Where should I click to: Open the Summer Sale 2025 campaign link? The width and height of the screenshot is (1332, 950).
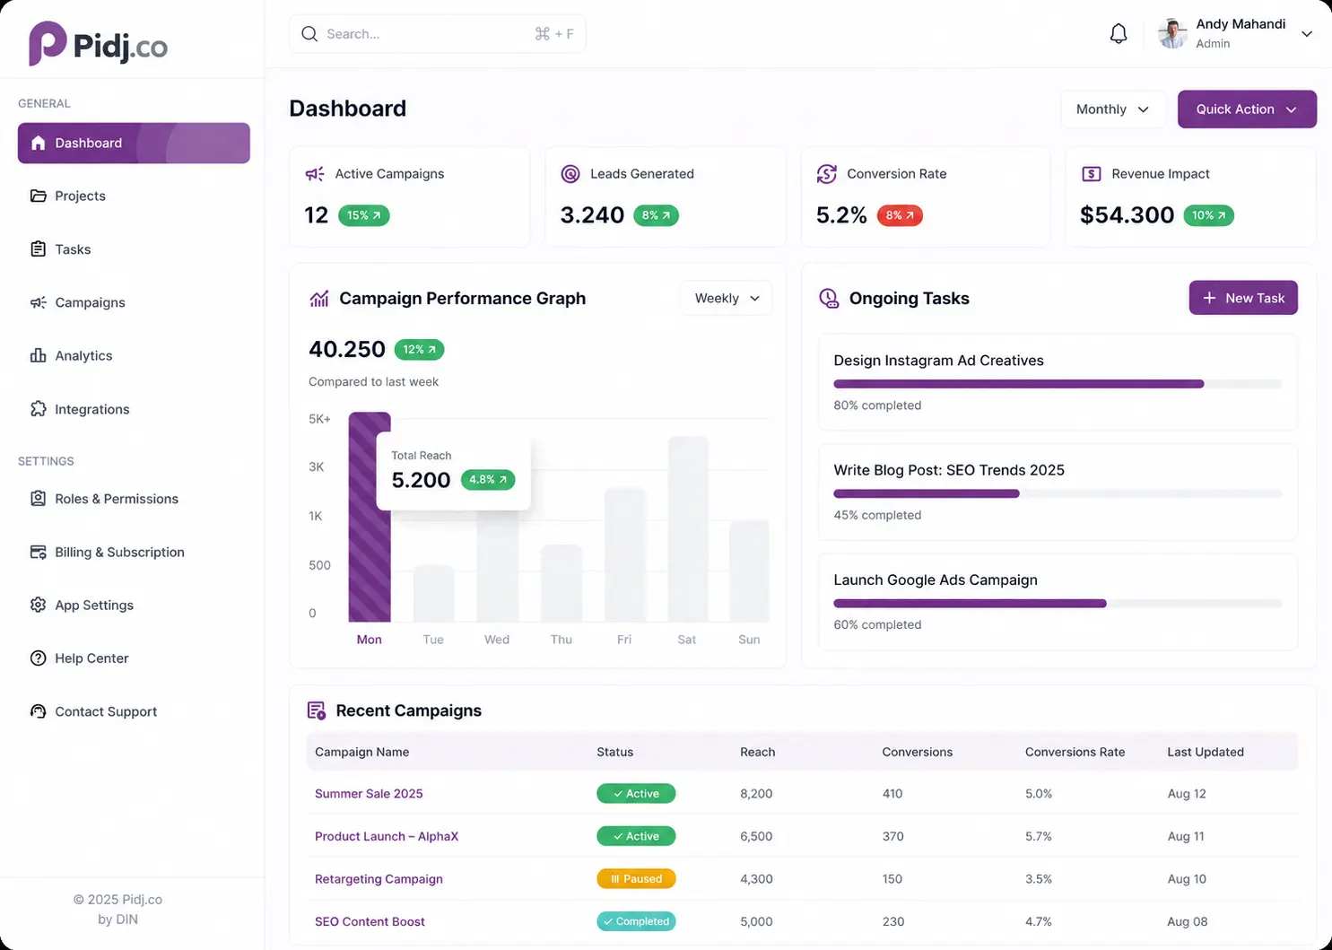(x=369, y=794)
